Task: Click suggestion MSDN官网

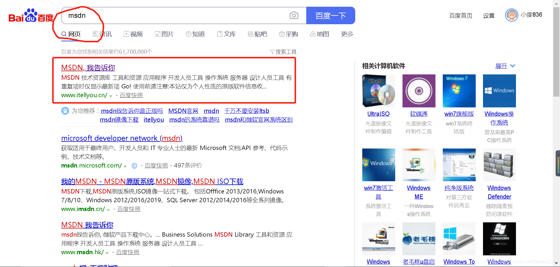Action: (183, 111)
